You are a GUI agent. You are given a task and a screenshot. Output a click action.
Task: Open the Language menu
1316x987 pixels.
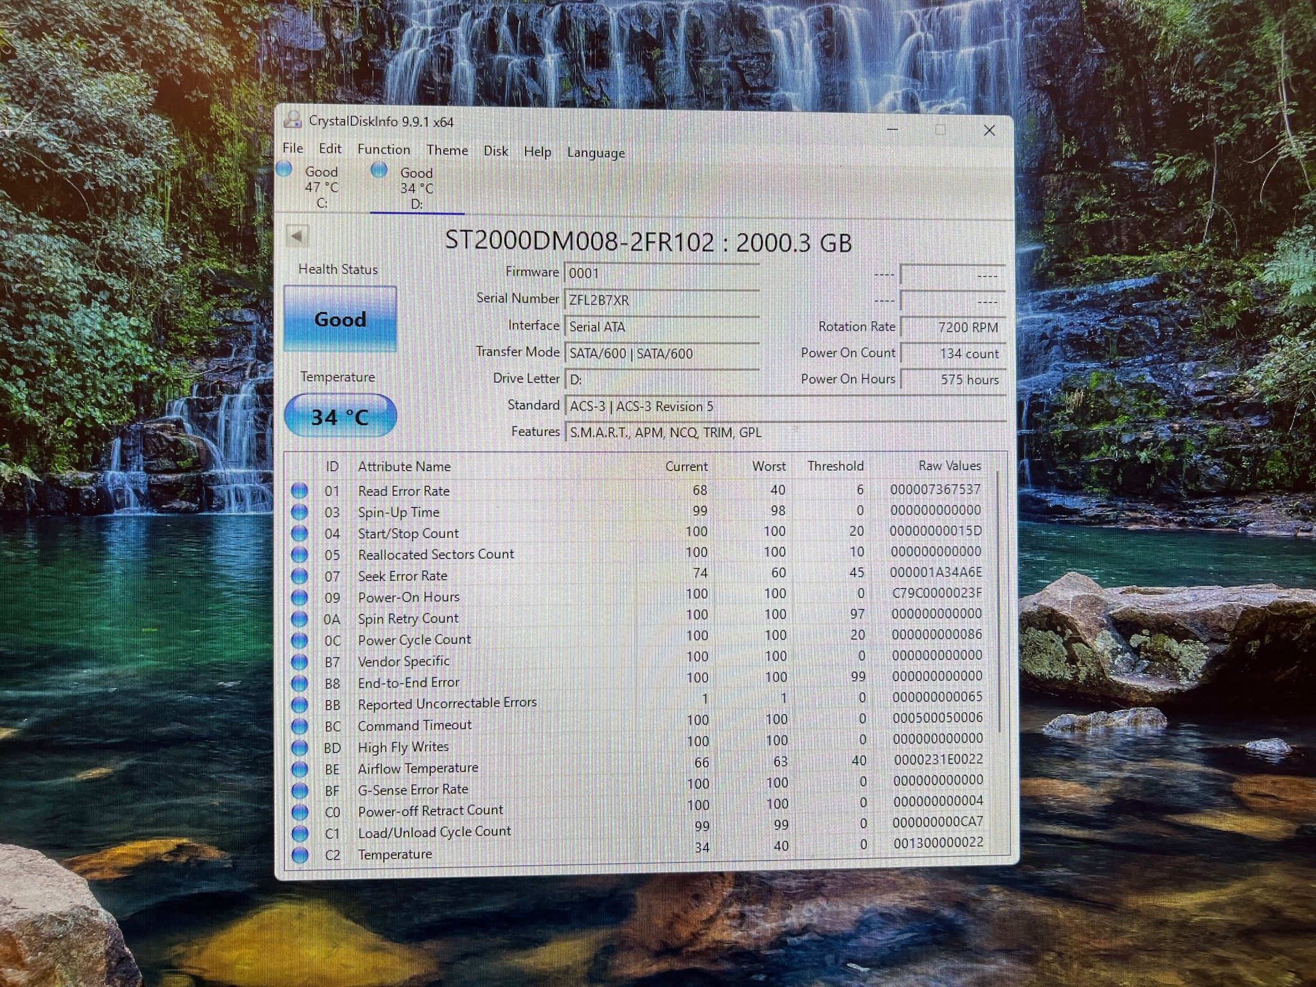coord(596,152)
